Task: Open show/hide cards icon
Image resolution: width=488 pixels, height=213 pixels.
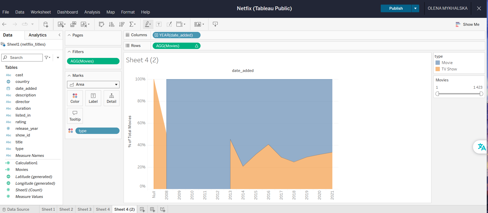Action: tap(199, 24)
